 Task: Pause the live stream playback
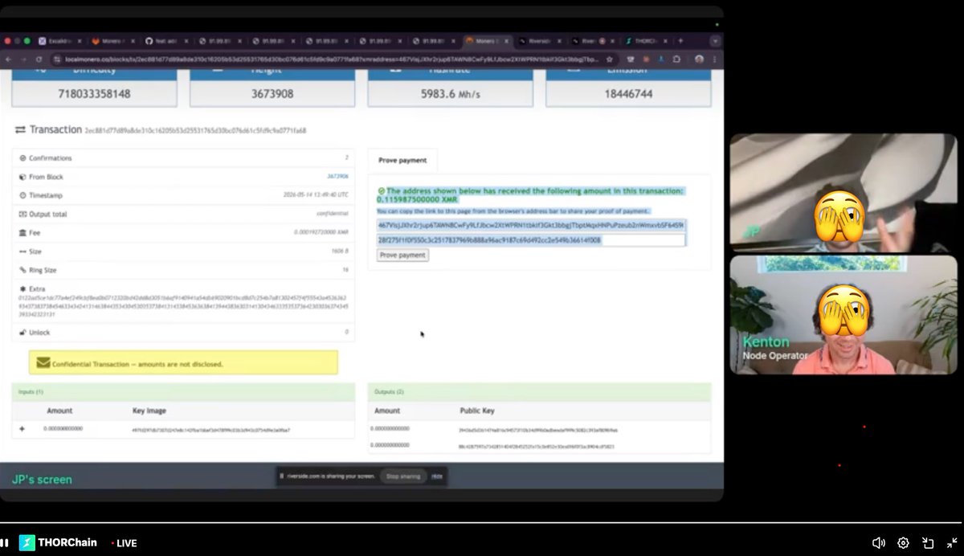pyautogui.click(x=4, y=543)
